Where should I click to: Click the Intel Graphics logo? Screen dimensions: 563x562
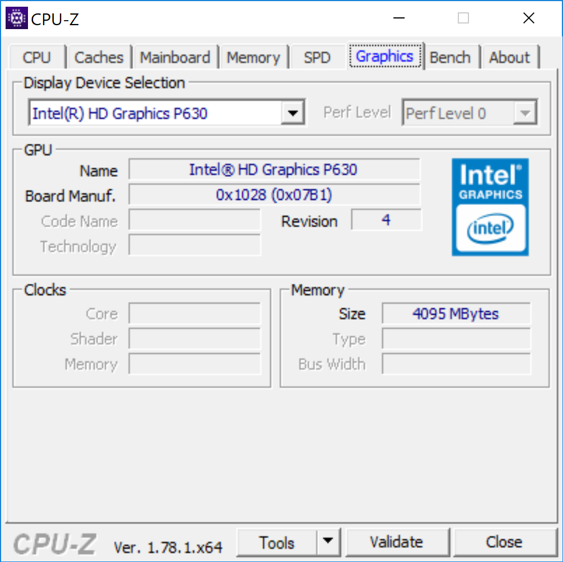[x=490, y=207]
